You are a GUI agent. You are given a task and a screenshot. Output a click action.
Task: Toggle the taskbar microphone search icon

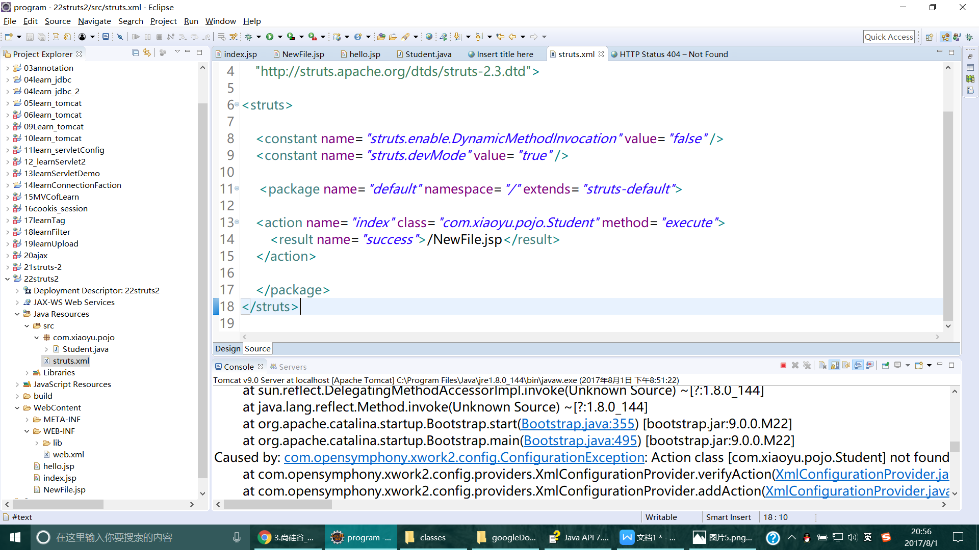click(x=237, y=537)
